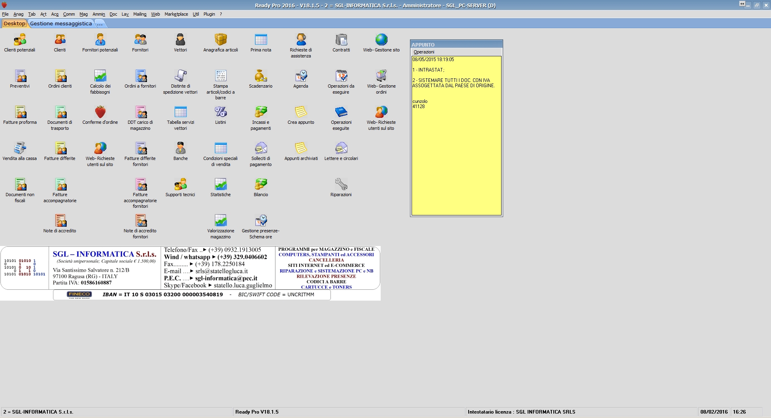The width and height of the screenshot is (771, 418).
Task: Open Incassi e pagamenti icon
Action: (x=261, y=112)
